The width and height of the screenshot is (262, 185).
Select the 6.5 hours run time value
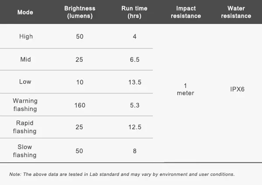coord(134,59)
